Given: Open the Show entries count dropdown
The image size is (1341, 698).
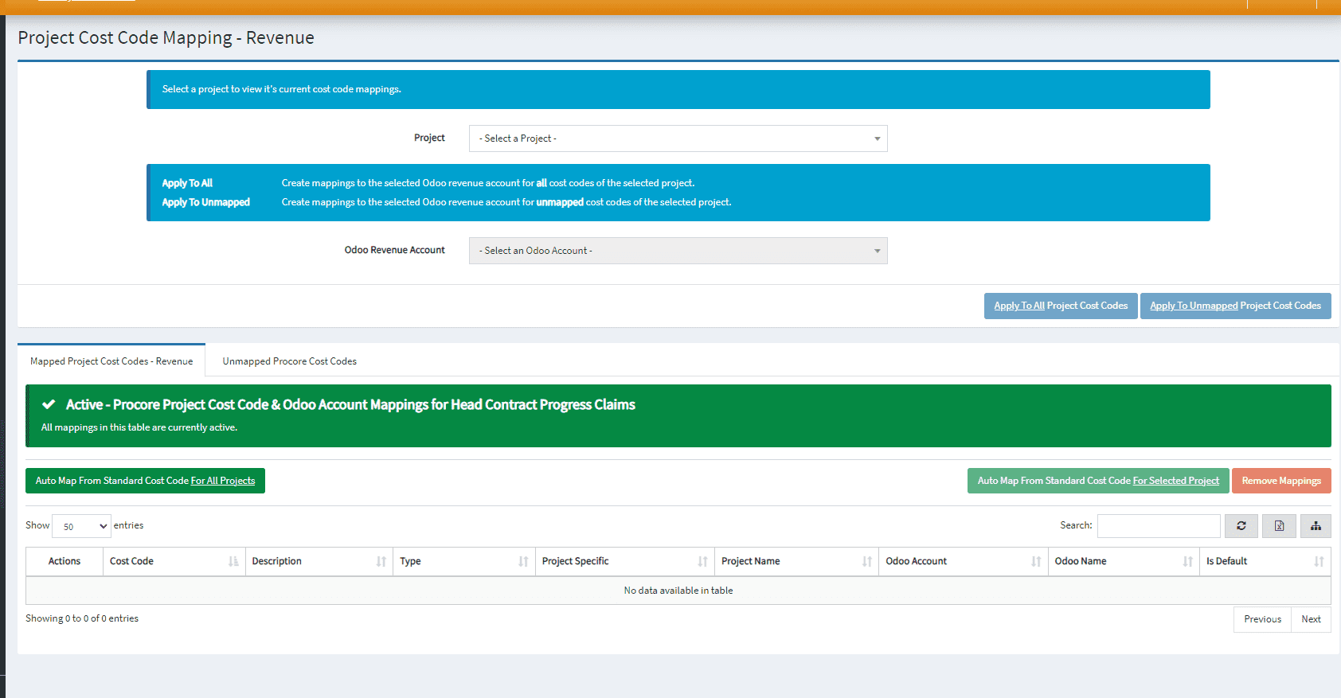Looking at the screenshot, I should pos(81,526).
